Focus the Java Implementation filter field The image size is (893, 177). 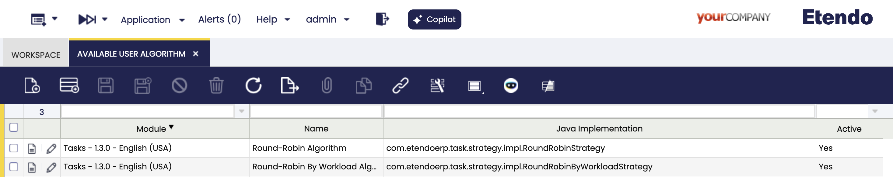coord(599,112)
